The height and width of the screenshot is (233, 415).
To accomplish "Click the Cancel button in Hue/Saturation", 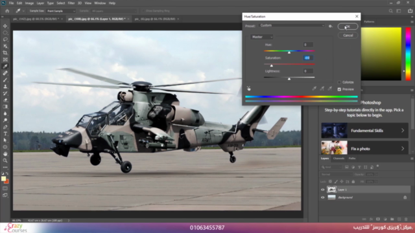I will pos(348,36).
